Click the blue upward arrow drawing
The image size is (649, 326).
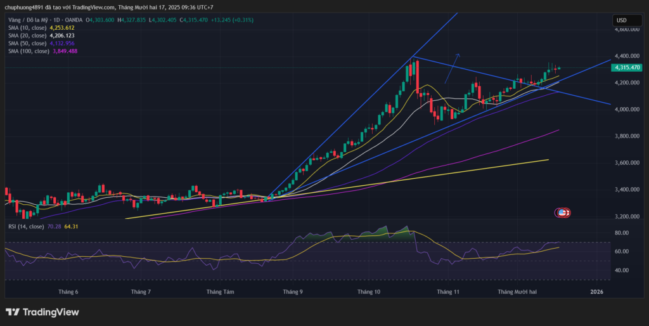pyautogui.click(x=451, y=68)
